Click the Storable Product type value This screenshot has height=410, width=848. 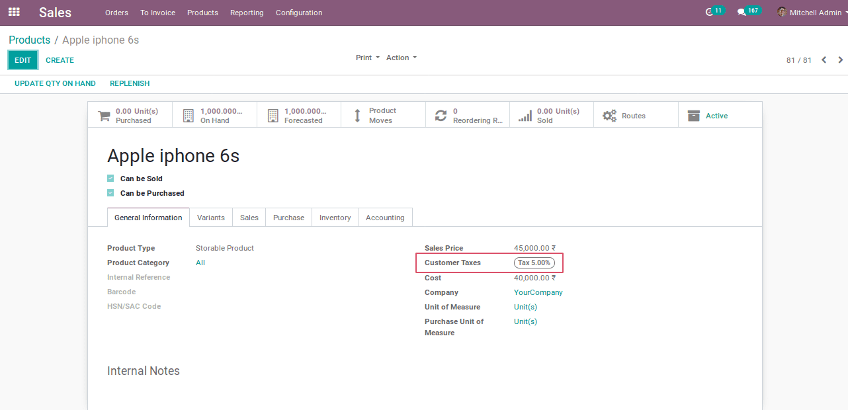[225, 248]
